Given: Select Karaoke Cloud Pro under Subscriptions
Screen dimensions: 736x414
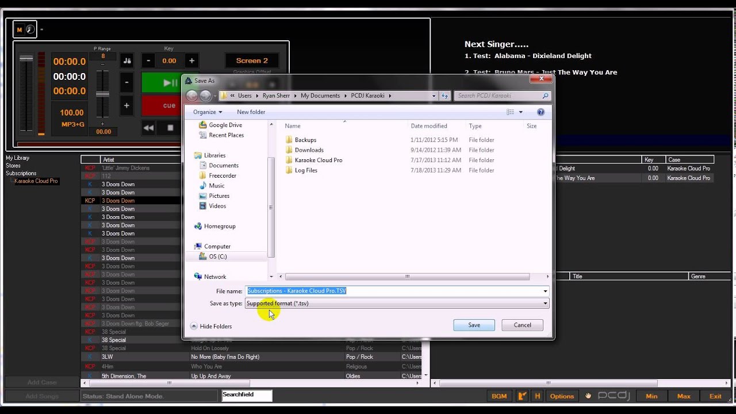Looking at the screenshot, I should pyautogui.click(x=36, y=181).
